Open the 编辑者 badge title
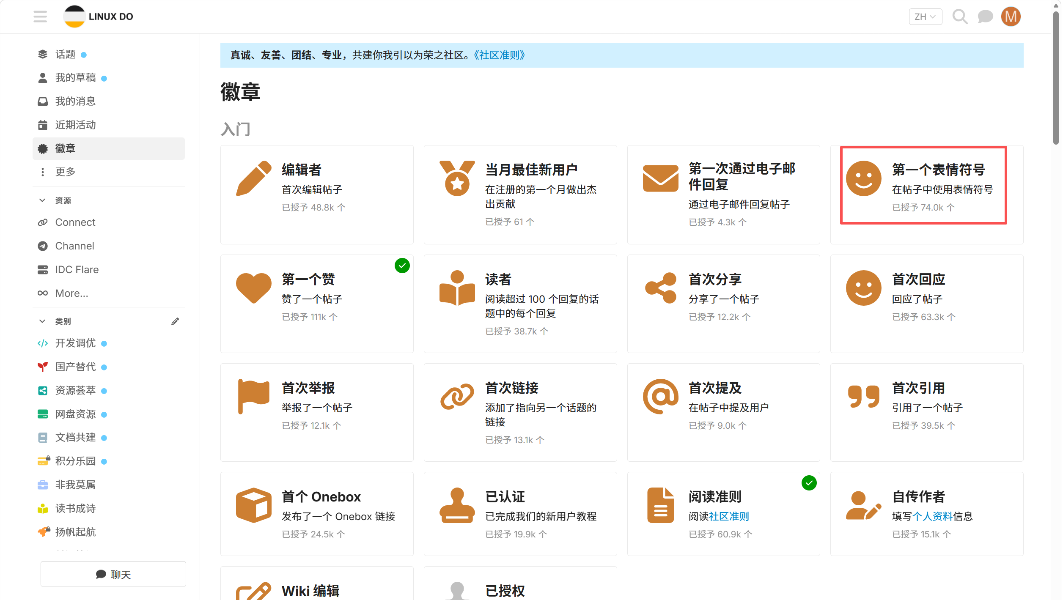The image size is (1063, 600). coord(302,170)
